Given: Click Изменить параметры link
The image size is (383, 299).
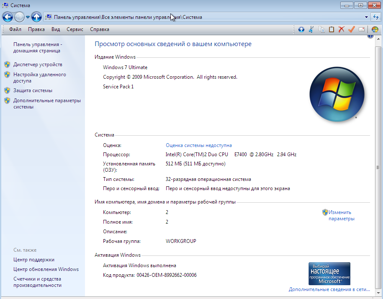Looking at the screenshot, I should point(341,215).
